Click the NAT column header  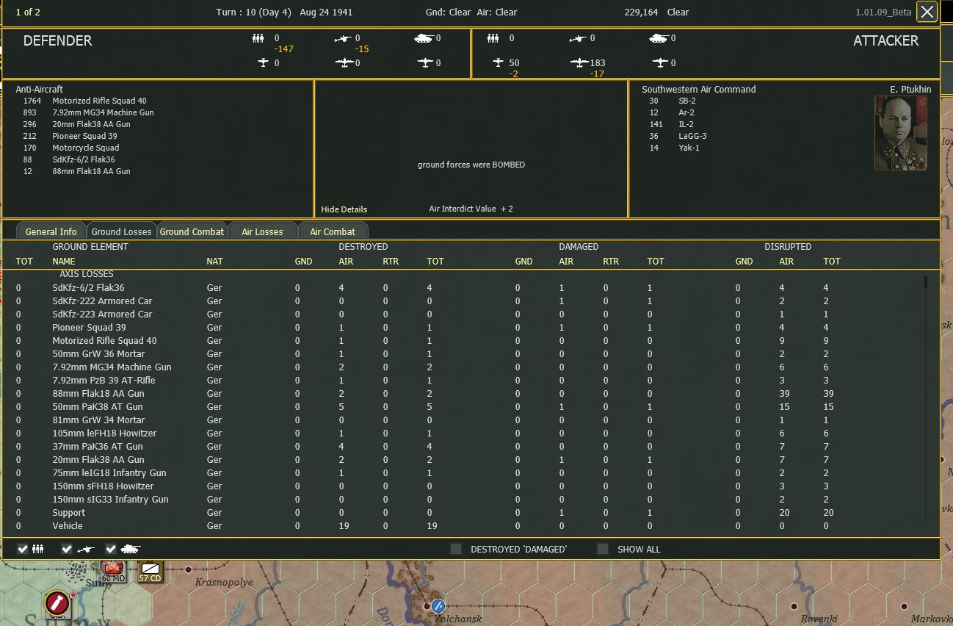pos(214,261)
